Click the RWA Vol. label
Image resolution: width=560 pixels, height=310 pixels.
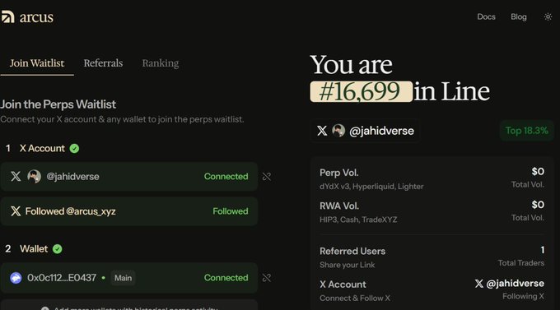[x=339, y=206]
